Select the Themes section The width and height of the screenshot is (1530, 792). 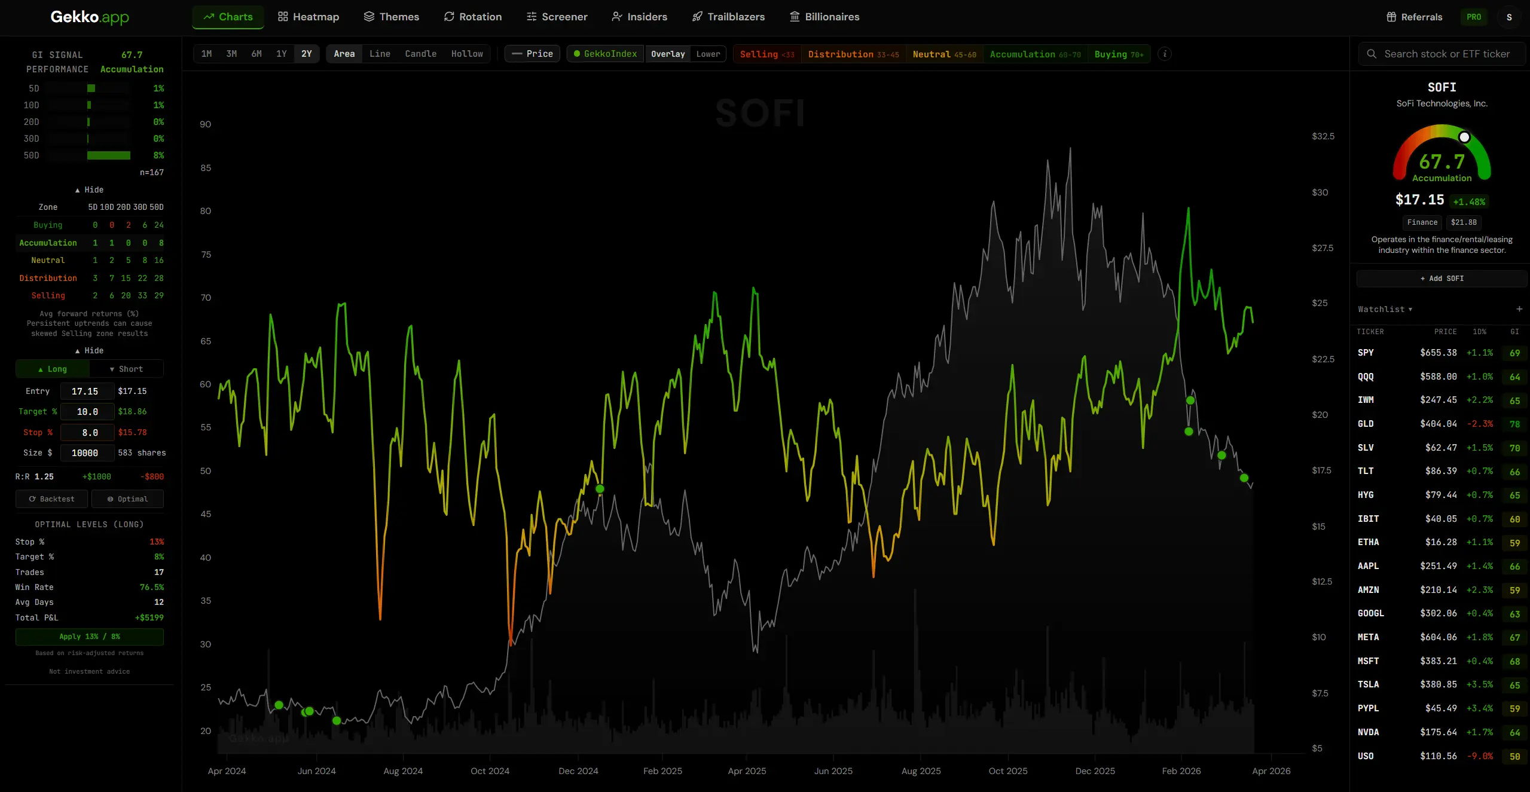(391, 17)
